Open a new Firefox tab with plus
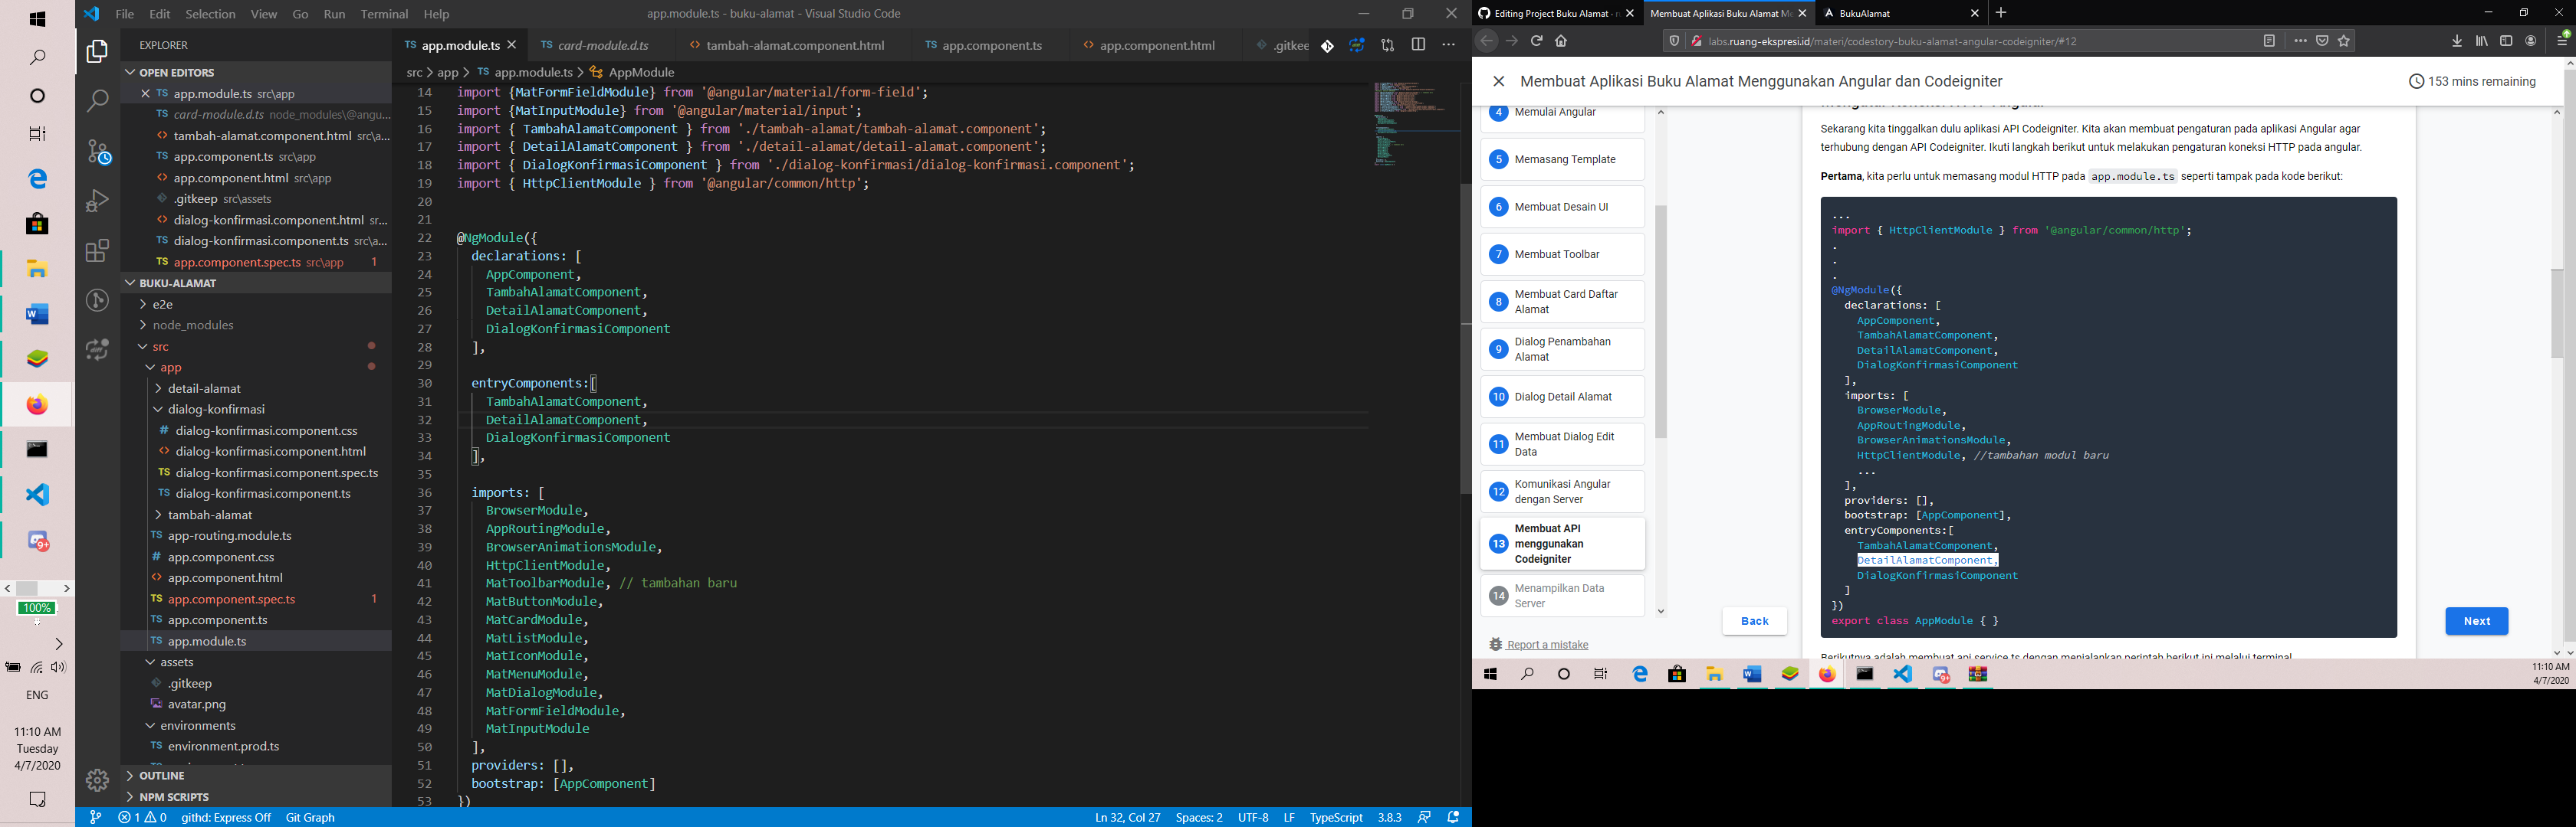 2001,13
